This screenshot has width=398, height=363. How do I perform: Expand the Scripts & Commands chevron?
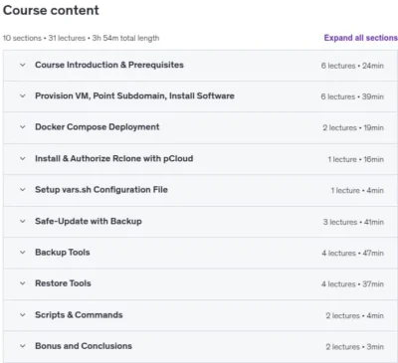coord(23,315)
